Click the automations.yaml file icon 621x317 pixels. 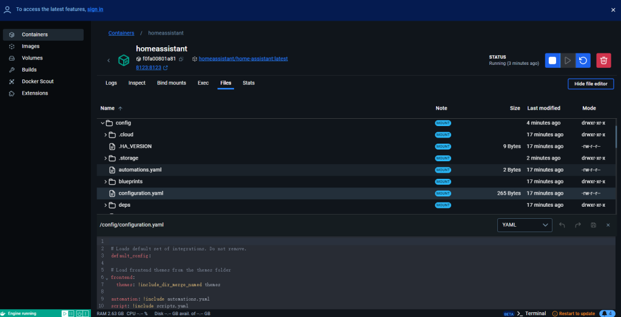point(112,170)
